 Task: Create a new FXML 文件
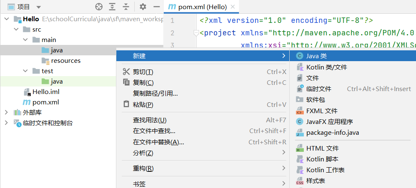click(x=353, y=111)
